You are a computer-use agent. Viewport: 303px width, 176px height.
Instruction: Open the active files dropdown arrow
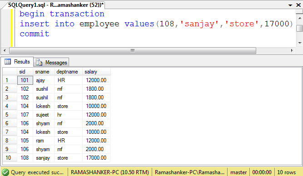pos(290,5)
